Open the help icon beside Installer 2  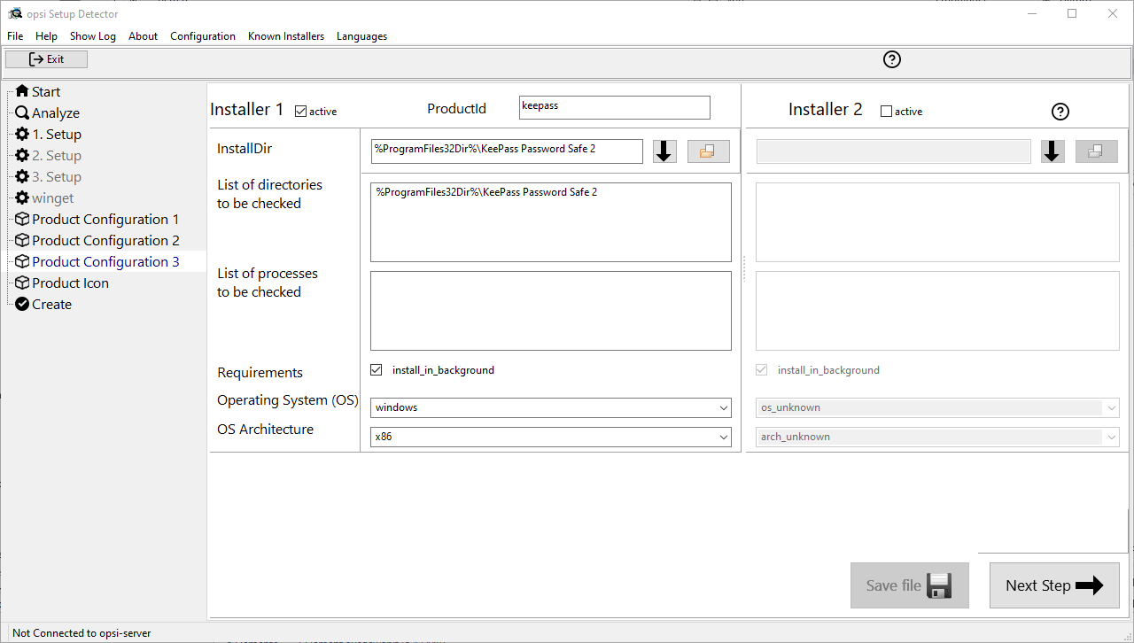(x=1060, y=112)
